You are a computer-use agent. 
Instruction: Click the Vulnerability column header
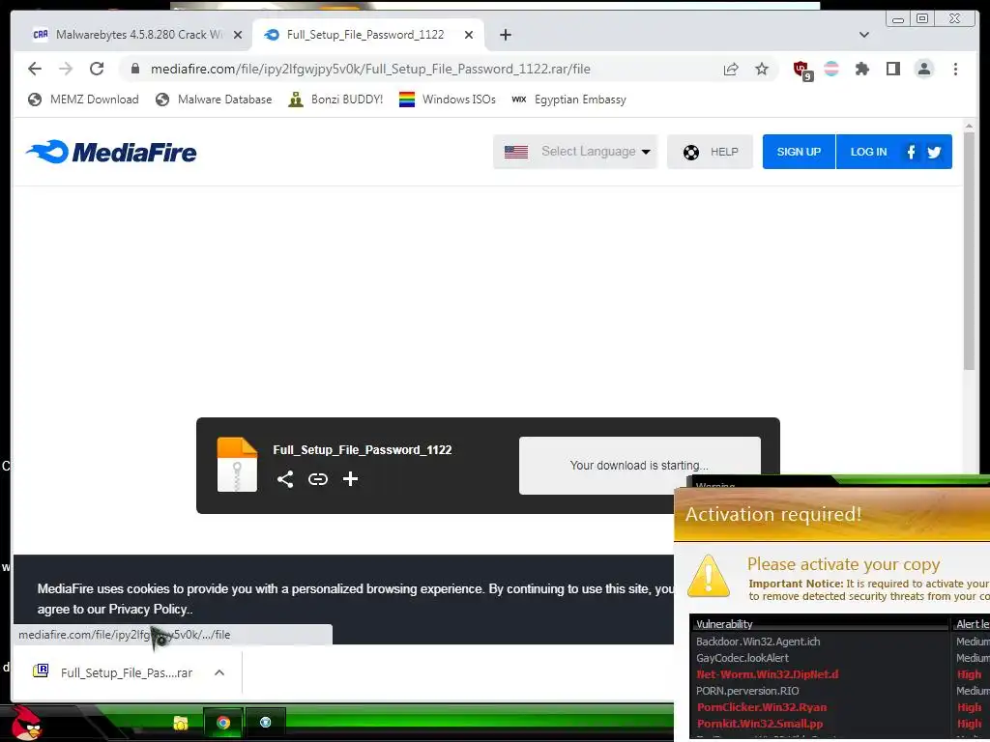[x=821, y=624]
